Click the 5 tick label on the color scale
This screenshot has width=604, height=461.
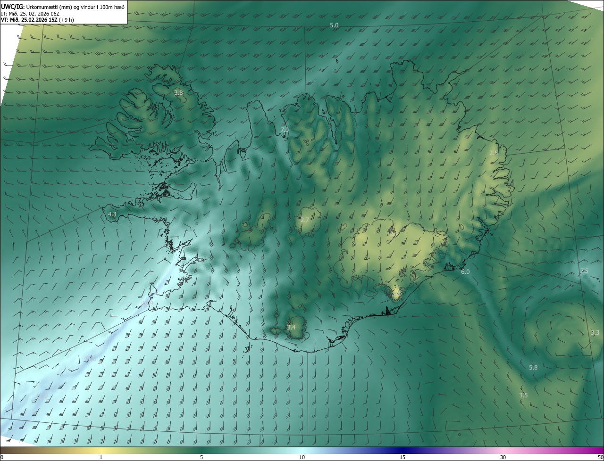201,457
